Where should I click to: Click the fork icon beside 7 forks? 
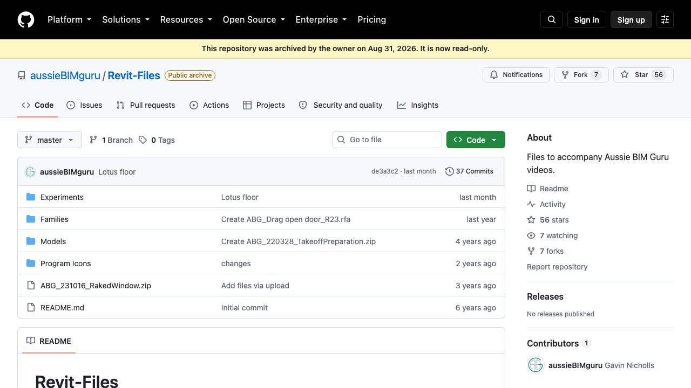pos(531,251)
